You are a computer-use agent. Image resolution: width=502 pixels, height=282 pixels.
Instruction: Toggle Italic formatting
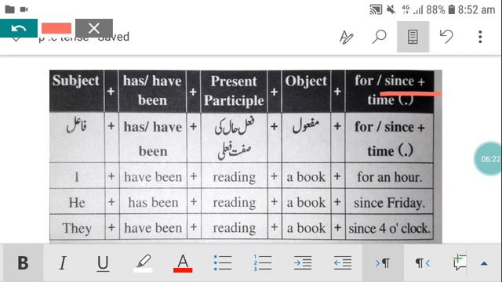63,263
